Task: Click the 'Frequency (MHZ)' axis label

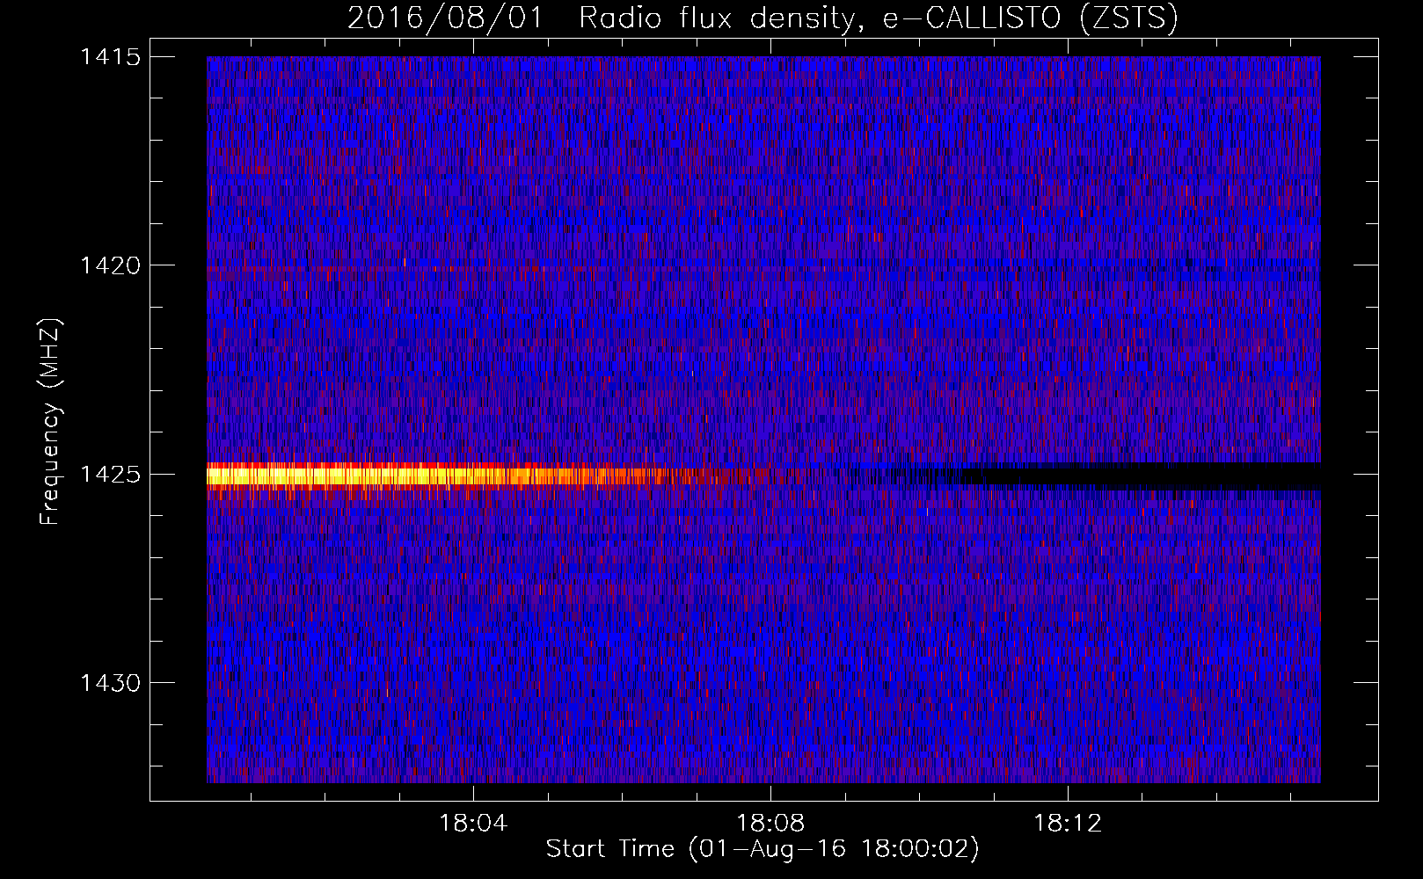Action: (51, 422)
